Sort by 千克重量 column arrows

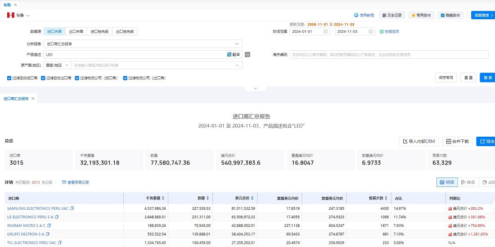tap(163, 198)
